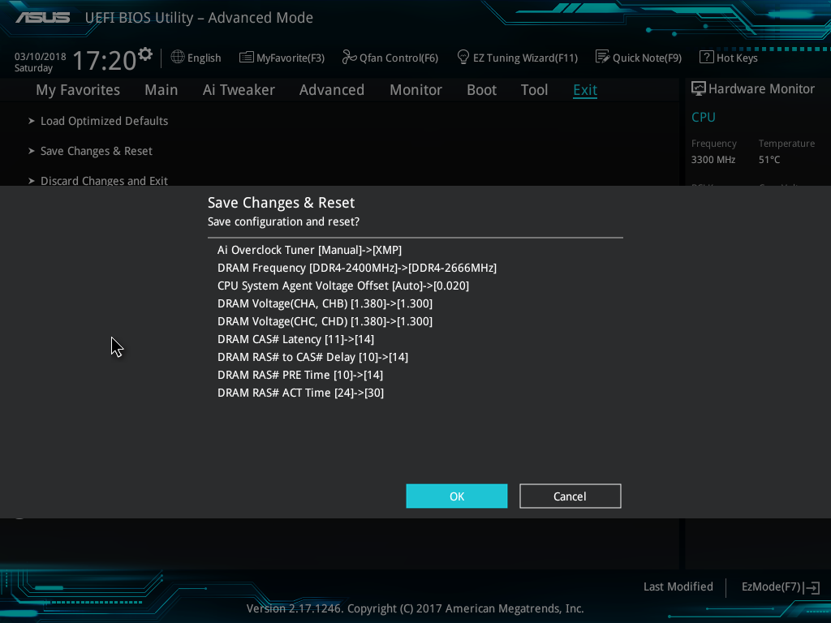The width and height of the screenshot is (831, 623).
Task: Click the DRAM CAS# Latency line
Action: tap(295, 339)
